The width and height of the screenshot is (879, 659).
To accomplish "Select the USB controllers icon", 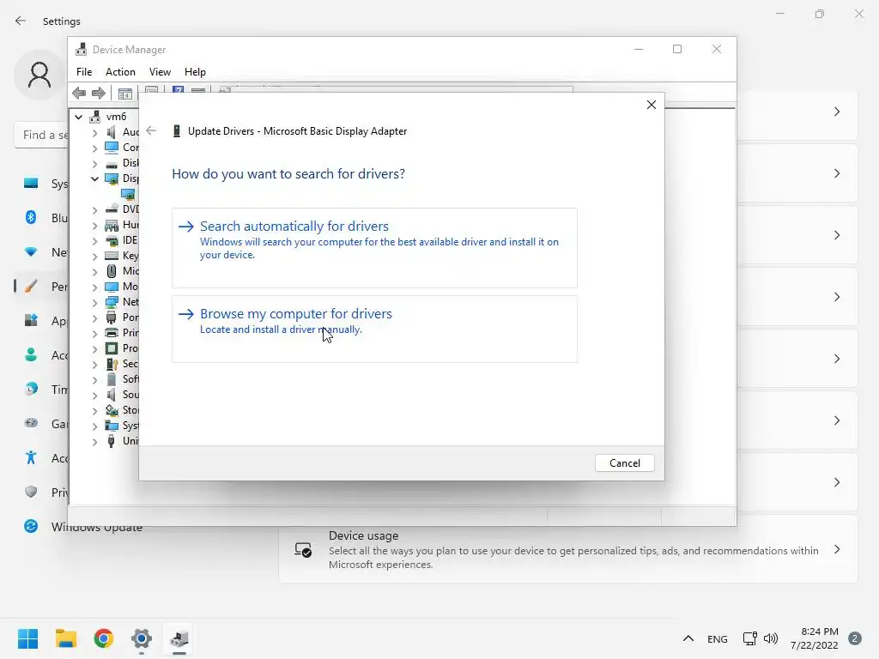I will tap(111, 441).
